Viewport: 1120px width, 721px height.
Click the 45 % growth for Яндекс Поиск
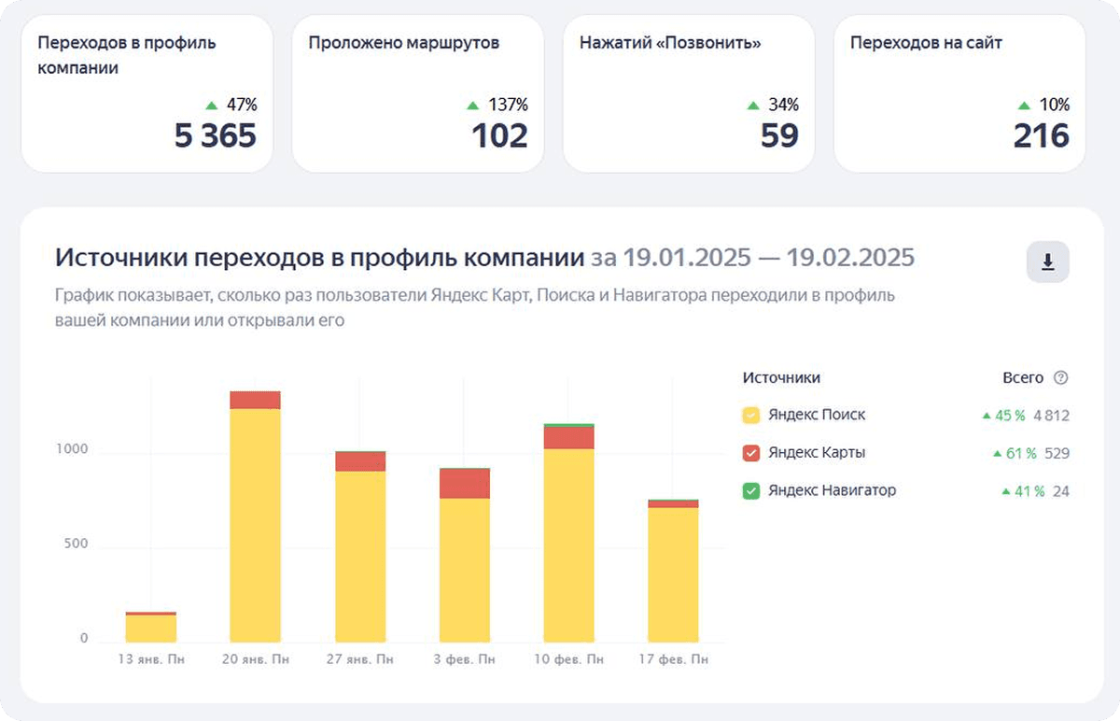point(1003,416)
